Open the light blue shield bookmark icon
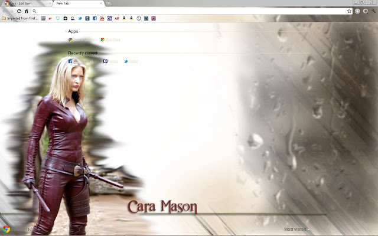 tap(58, 18)
